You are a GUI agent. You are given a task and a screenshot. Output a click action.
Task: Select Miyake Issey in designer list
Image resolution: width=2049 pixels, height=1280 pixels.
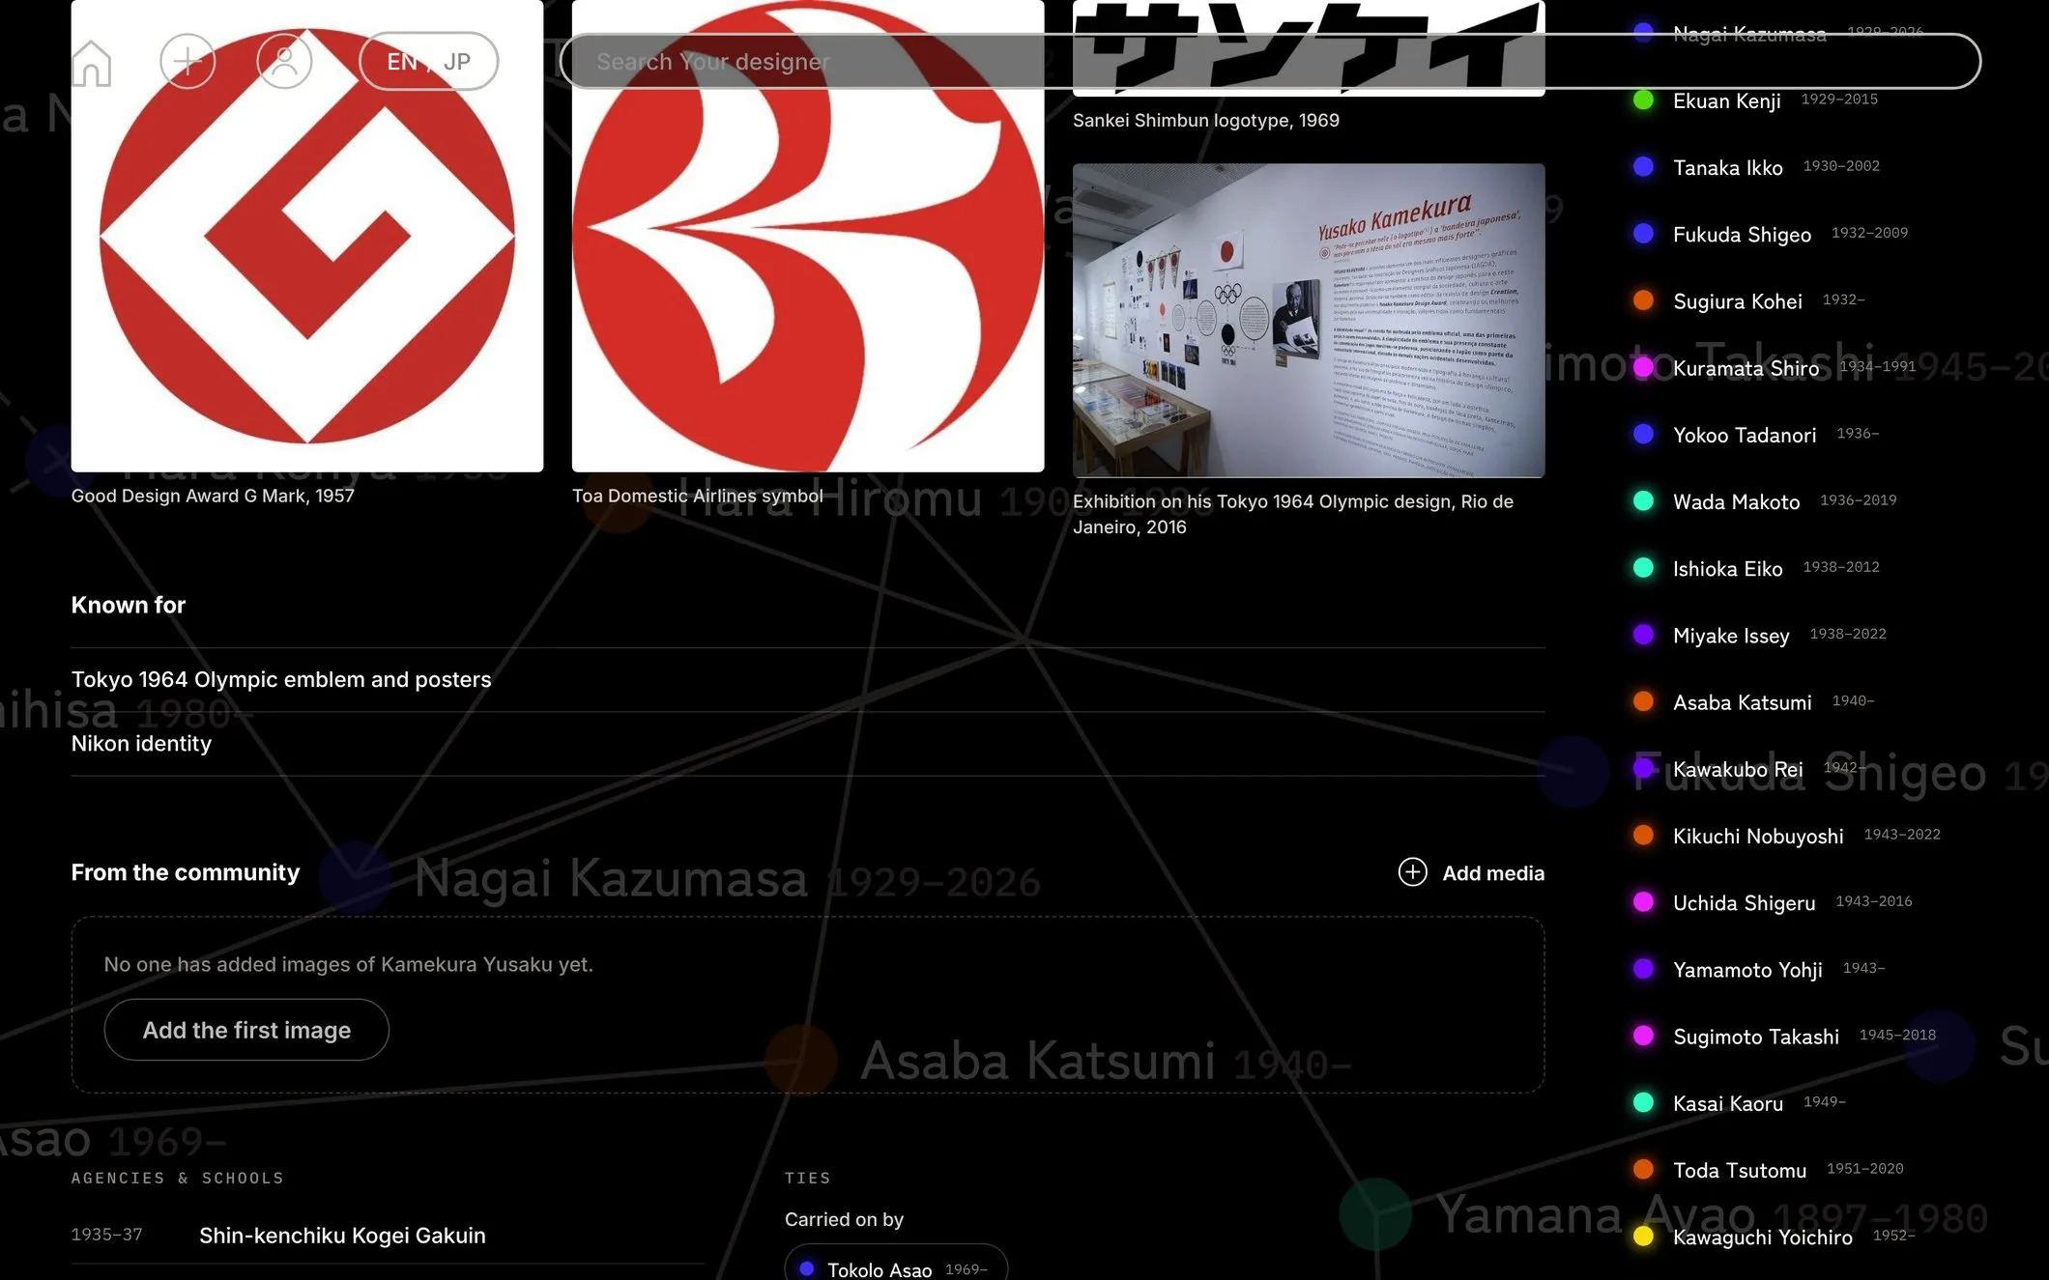pos(1731,636)
